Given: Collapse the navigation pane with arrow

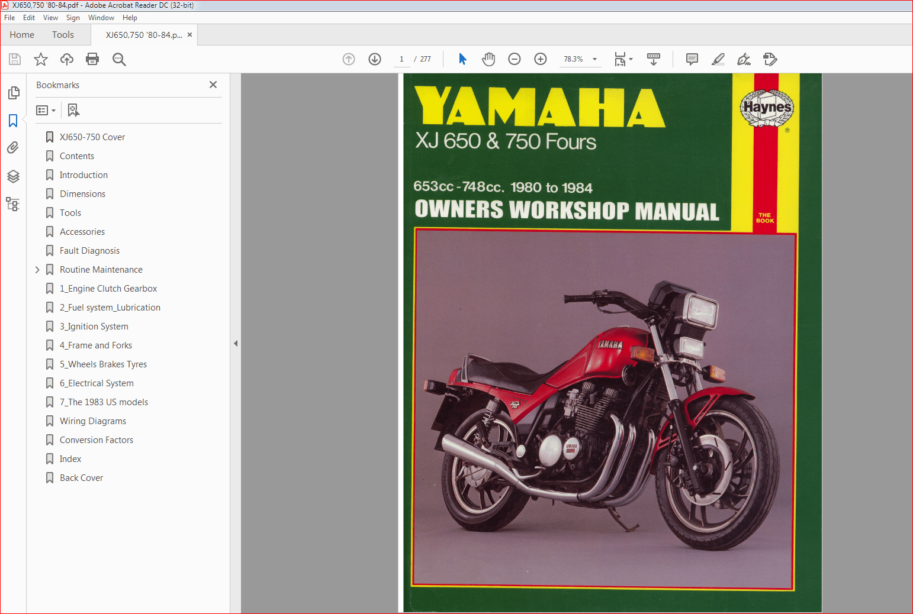Looking at the screenshot, I should pyautogui.click(x=236, y=343).
